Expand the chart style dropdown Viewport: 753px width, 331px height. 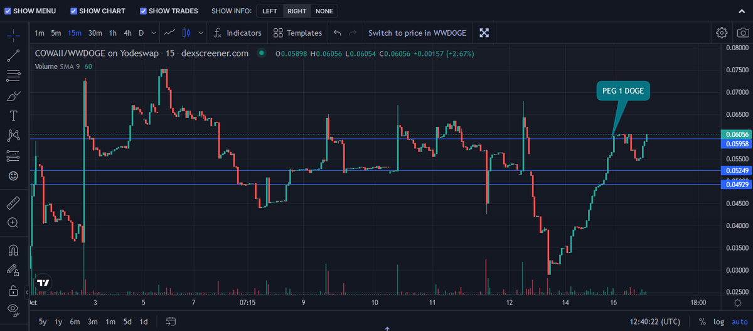201,33
